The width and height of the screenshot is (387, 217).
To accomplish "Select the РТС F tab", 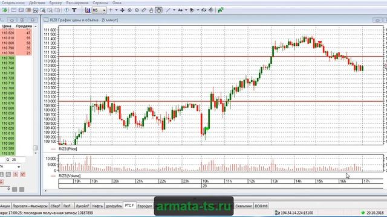I will (129, 206).
